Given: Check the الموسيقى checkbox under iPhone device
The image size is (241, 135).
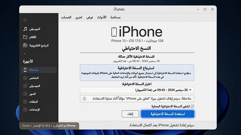Looking at the screenshot, I should [x=25, y=86].
